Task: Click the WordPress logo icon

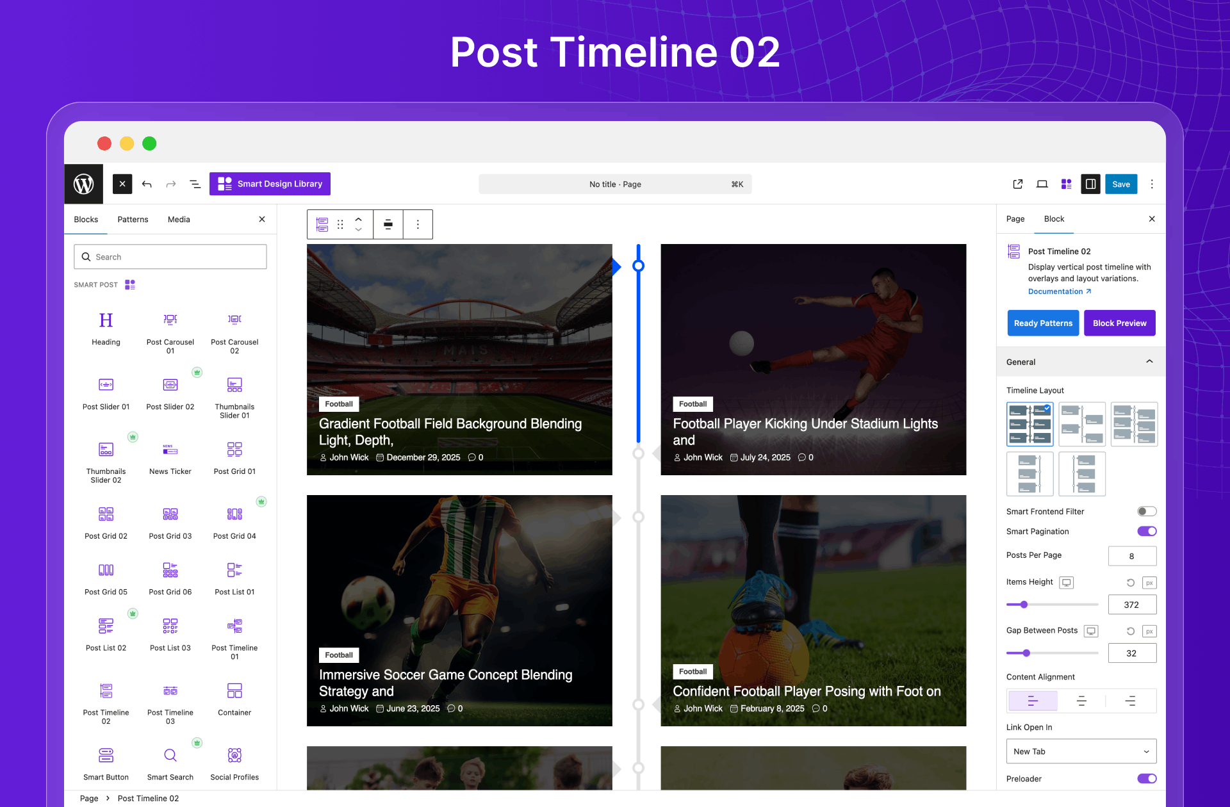Action: tap(84, 184)
